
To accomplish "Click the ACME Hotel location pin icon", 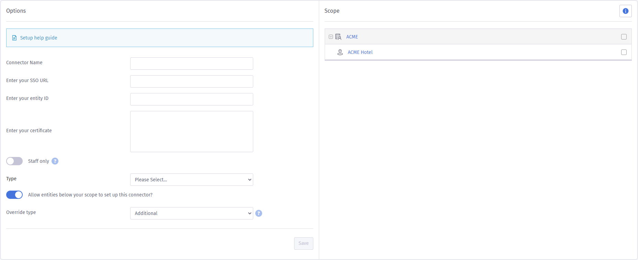I will pyautogui.click(x=340, y=52).
